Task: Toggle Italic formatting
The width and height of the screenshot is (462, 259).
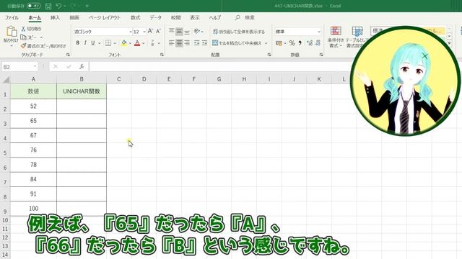Action: 85,43
